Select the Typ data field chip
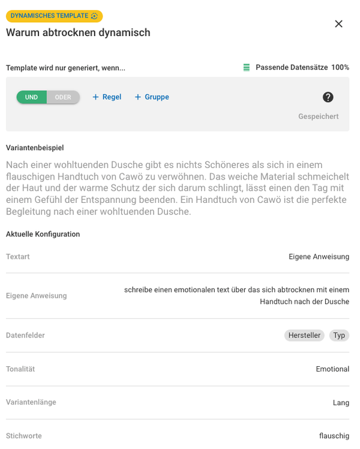Screen dimensions: 360x449 click(339, 336)
